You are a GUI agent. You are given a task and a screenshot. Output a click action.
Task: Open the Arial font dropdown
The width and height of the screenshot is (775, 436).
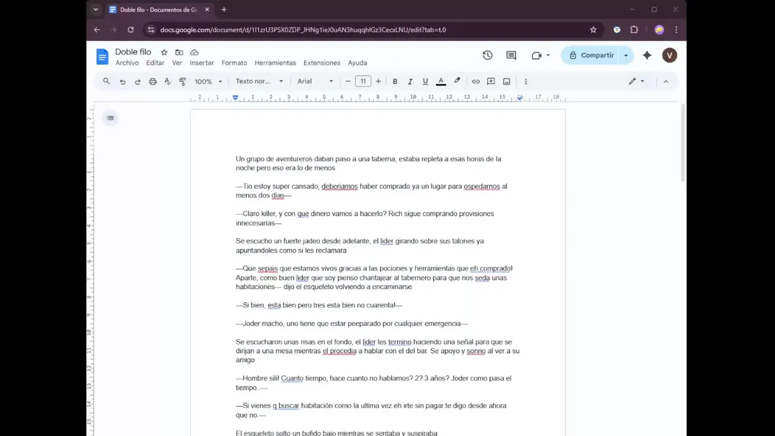click(315, 81)
